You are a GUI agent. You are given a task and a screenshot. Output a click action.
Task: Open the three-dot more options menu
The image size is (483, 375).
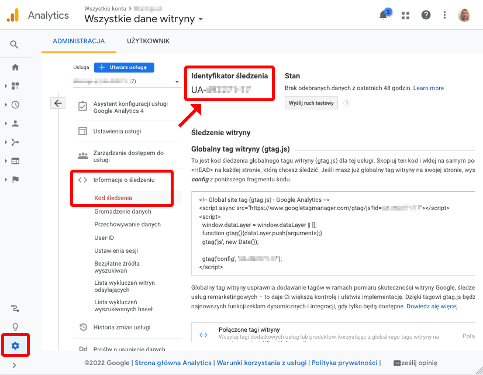pyautogui.click(x=444, y=15)
